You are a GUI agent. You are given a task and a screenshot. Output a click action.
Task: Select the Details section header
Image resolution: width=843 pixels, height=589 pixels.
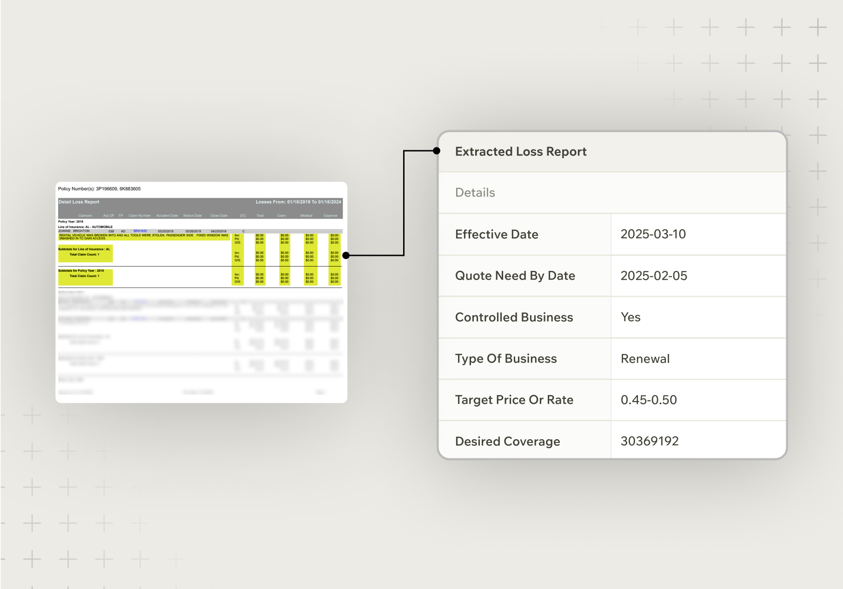475,193
